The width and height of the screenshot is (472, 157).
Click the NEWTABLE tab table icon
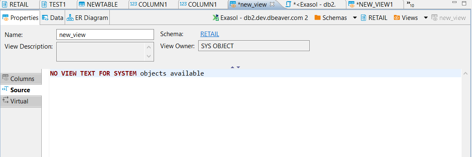[82, 5]
